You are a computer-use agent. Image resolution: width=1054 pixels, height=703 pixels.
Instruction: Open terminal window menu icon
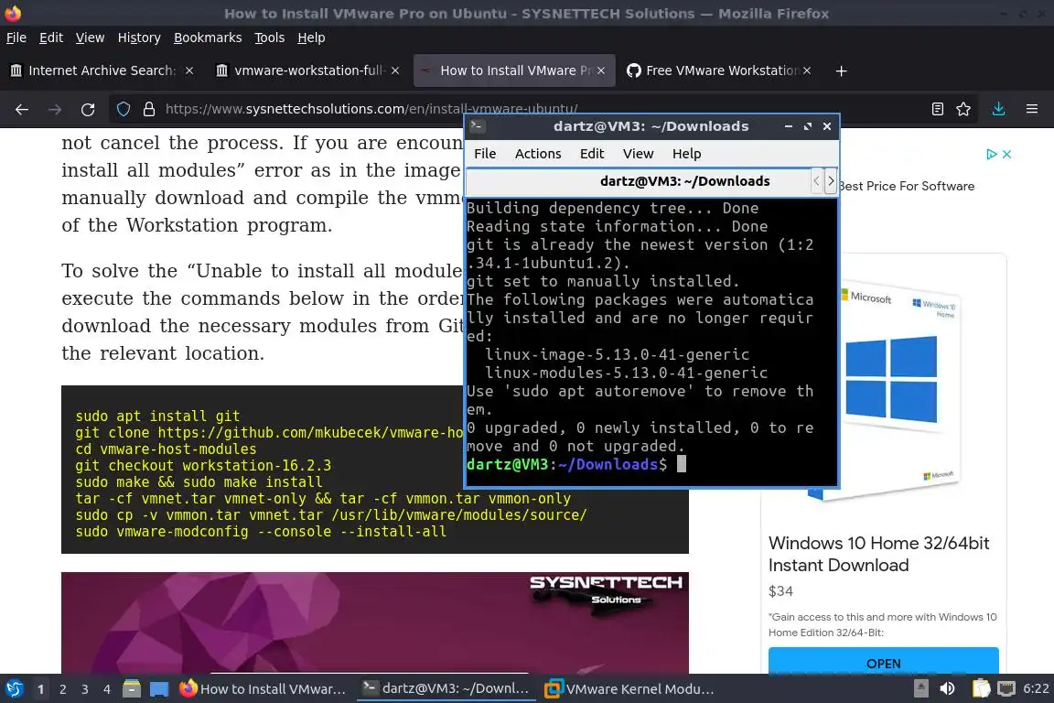point(478,125)
